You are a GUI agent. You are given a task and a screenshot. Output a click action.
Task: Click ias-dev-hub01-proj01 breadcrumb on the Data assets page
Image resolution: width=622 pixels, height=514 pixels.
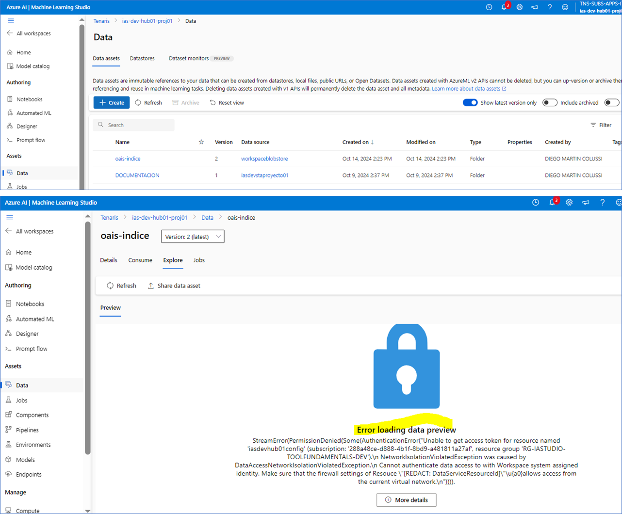[x=147, y=21]
